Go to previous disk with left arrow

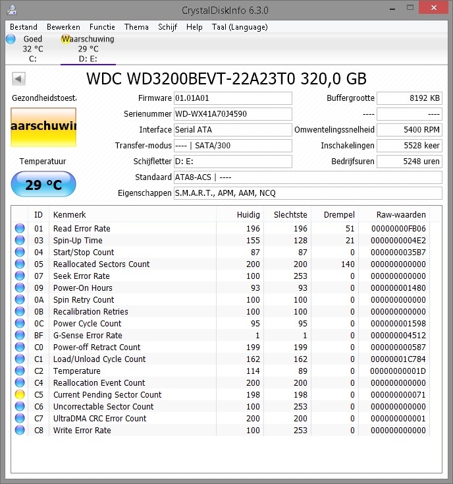[18, 78]
